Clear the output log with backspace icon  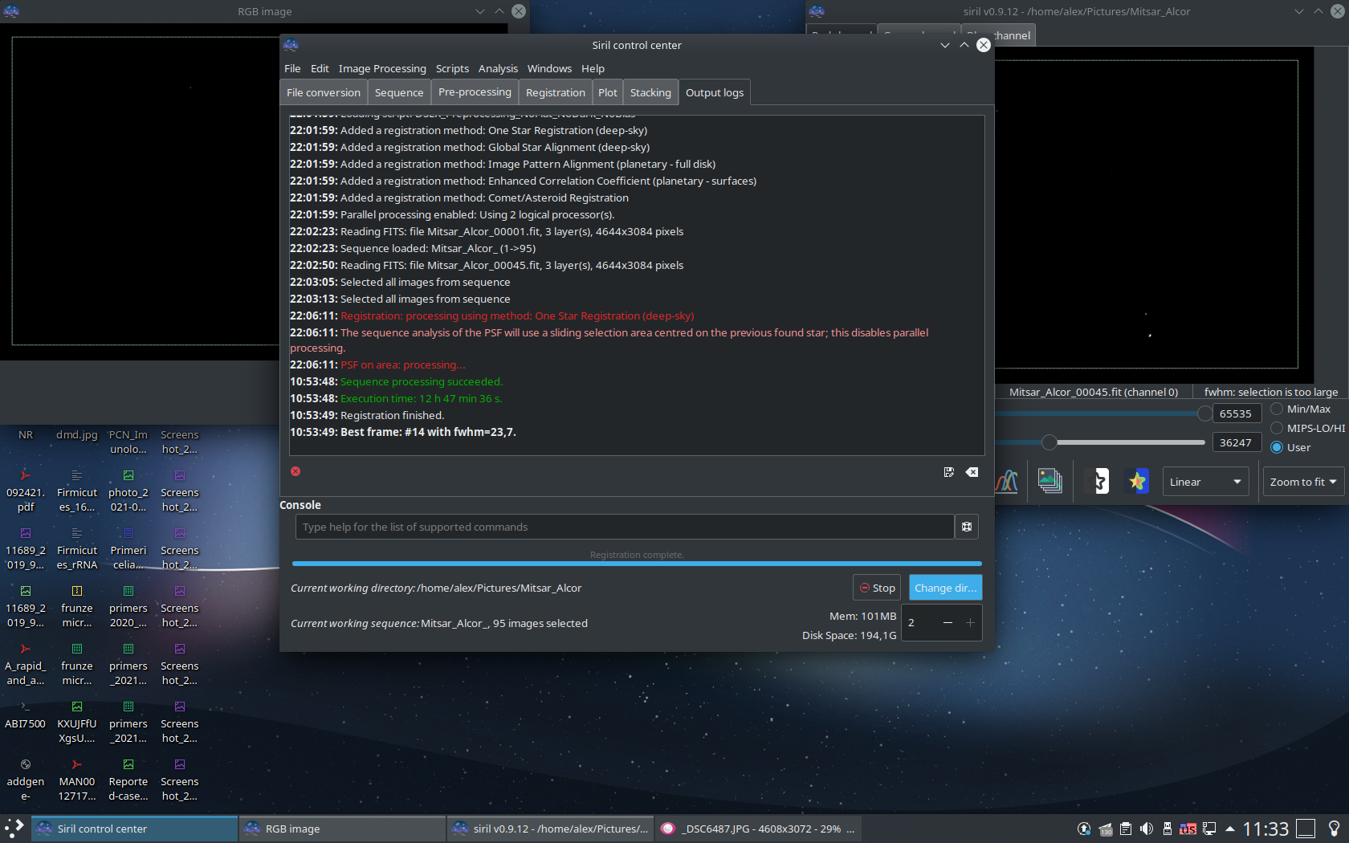(x=972, y=472)
